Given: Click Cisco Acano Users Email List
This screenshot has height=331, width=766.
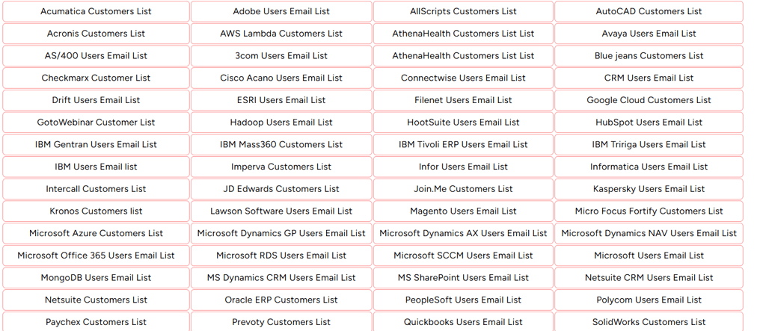Looking at the screenshot, I should click(281, 78).
